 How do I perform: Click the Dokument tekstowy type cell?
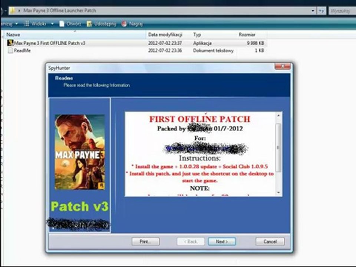click(x=213, y=50)
